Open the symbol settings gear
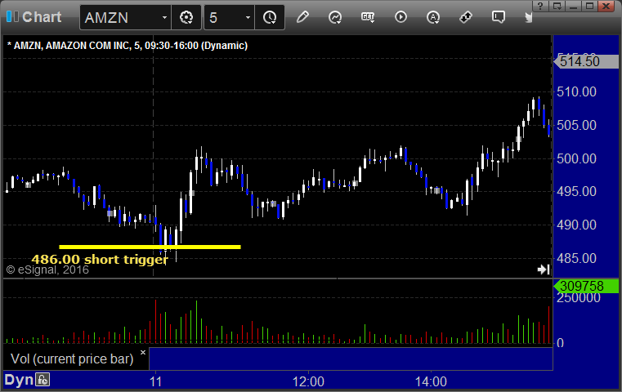 (186, 17)
